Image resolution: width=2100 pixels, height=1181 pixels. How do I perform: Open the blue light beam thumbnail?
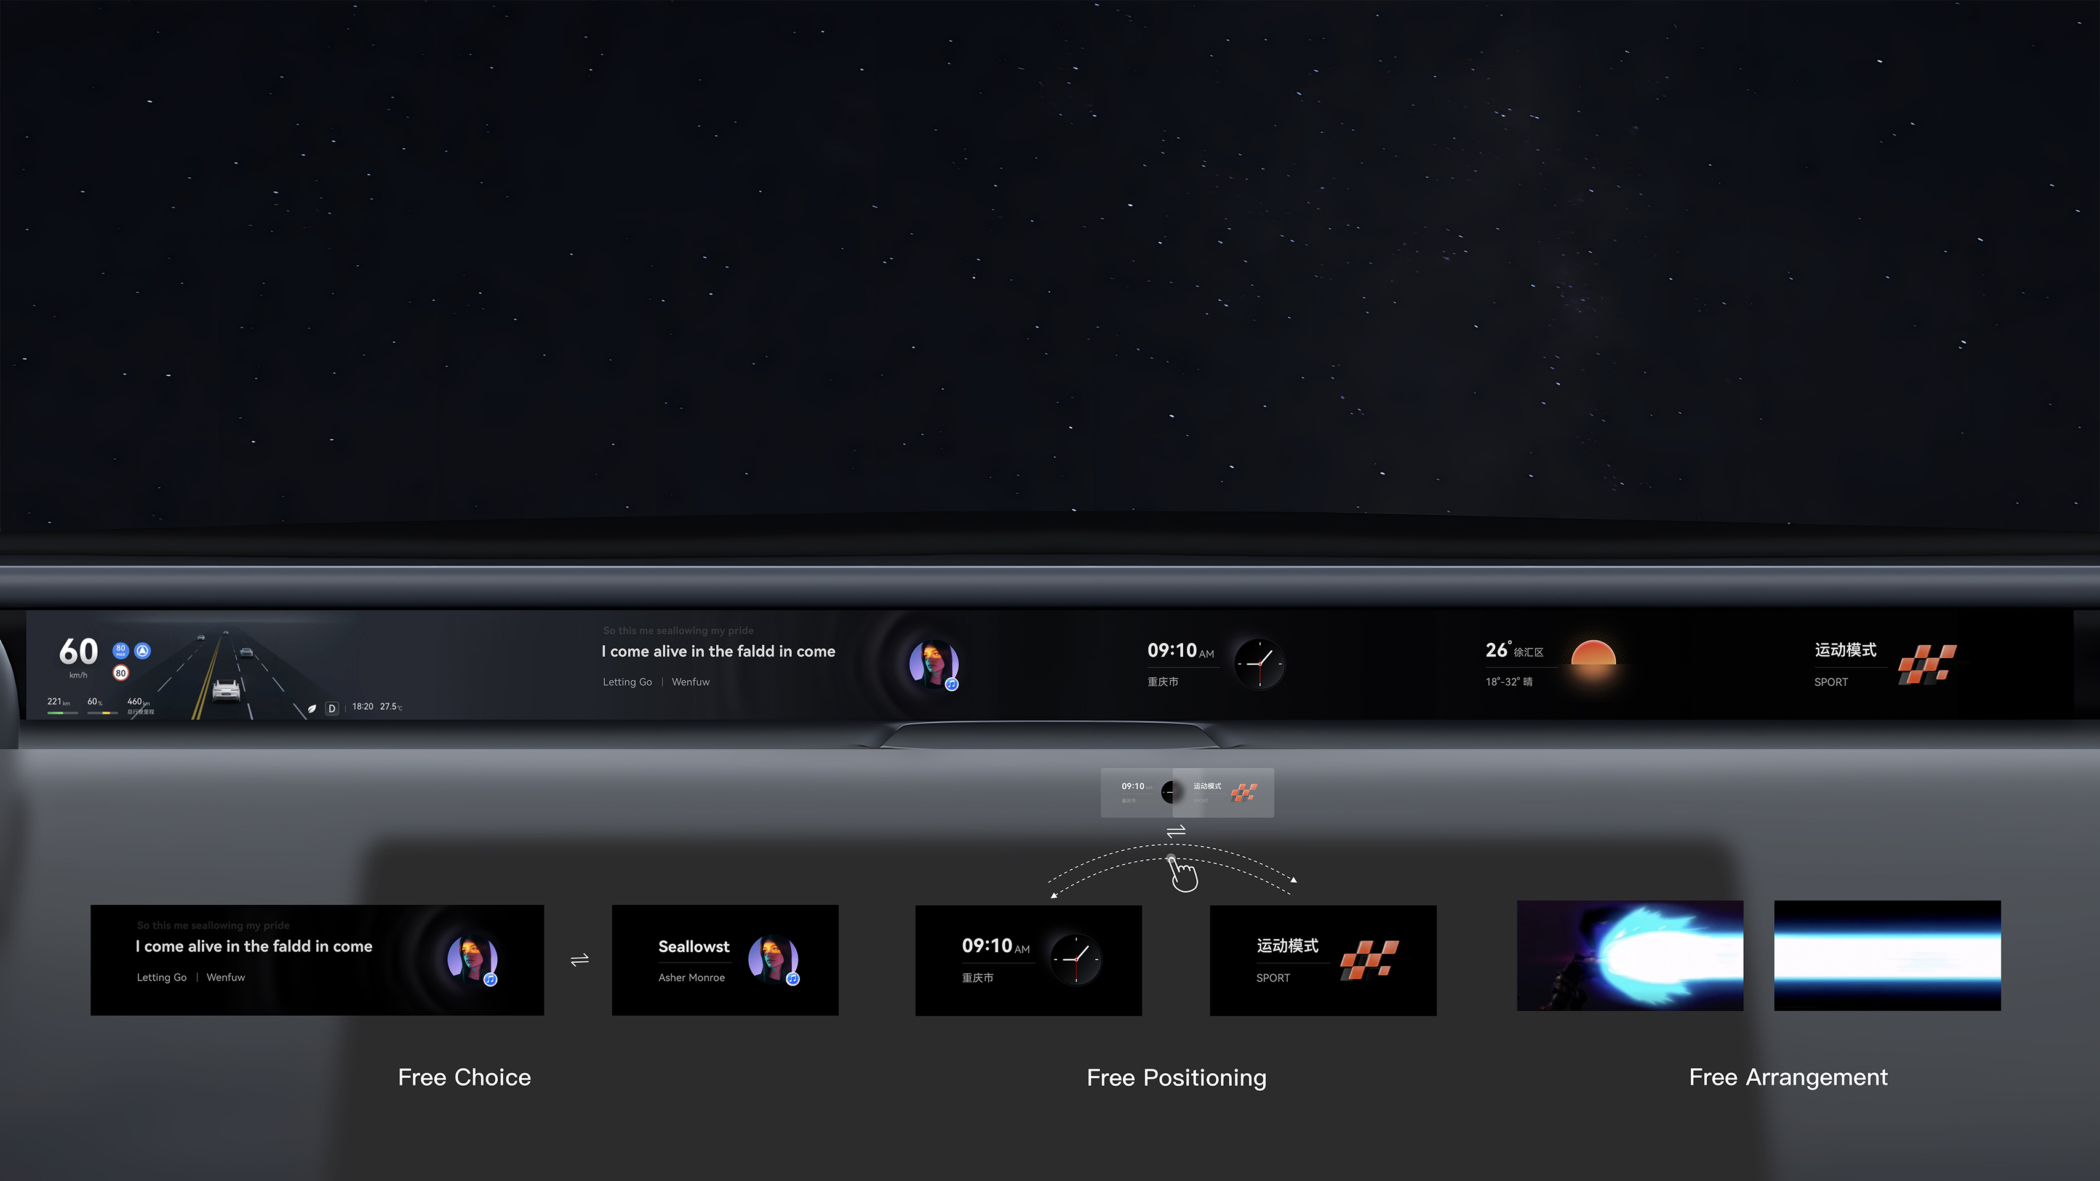coord(1886,955)
